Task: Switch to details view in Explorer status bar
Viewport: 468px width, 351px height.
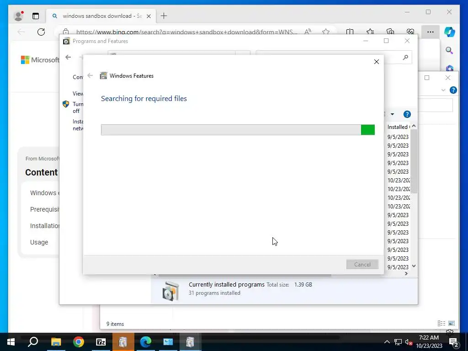Action: [441, 324]
